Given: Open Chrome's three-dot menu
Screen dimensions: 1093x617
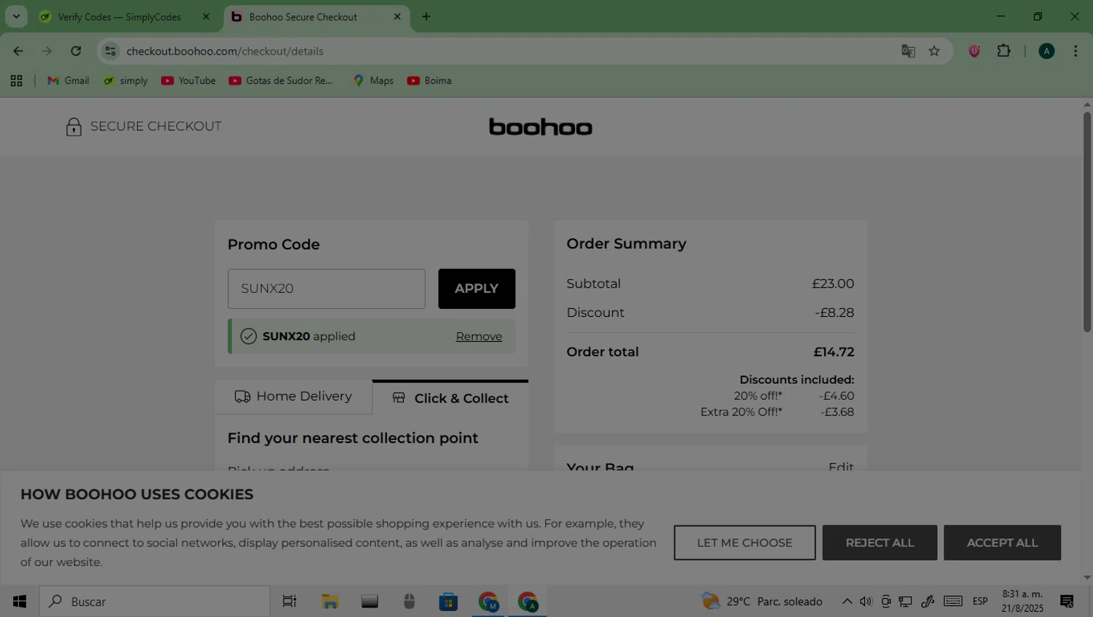Looking at the screenshot, I should (1076, 51).
